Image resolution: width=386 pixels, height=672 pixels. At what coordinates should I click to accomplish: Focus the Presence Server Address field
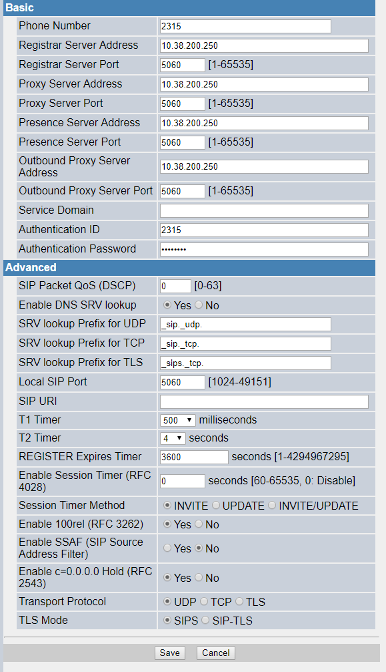tap(264, 123)
